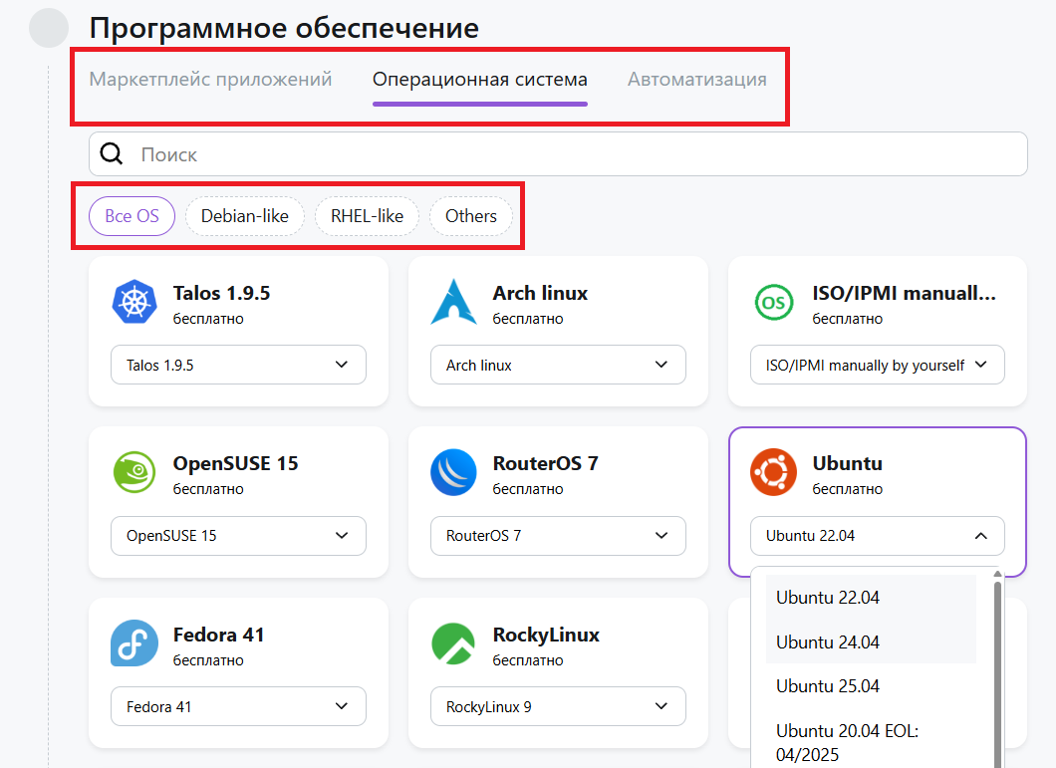Click the RouterOS 7 card title
Screen dimensions: 1056x768
pyautogui.click(x=546, y=463)
